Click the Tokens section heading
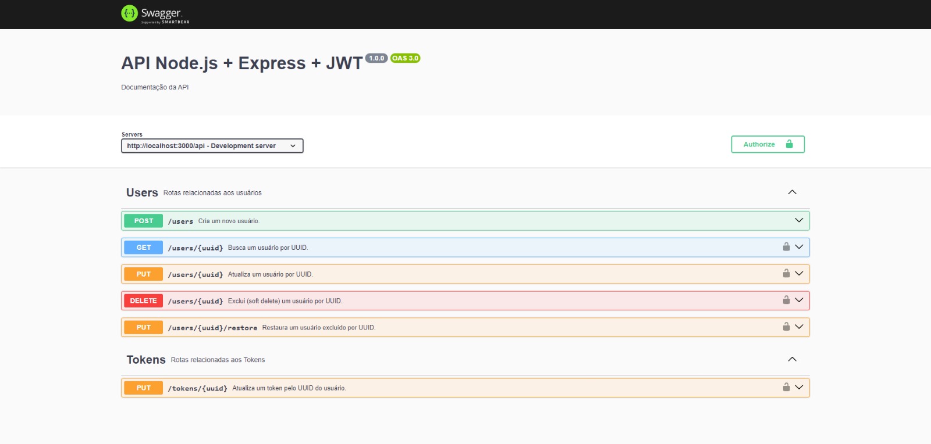This screenshot has width=931, height=444. (x=146, y=360)
